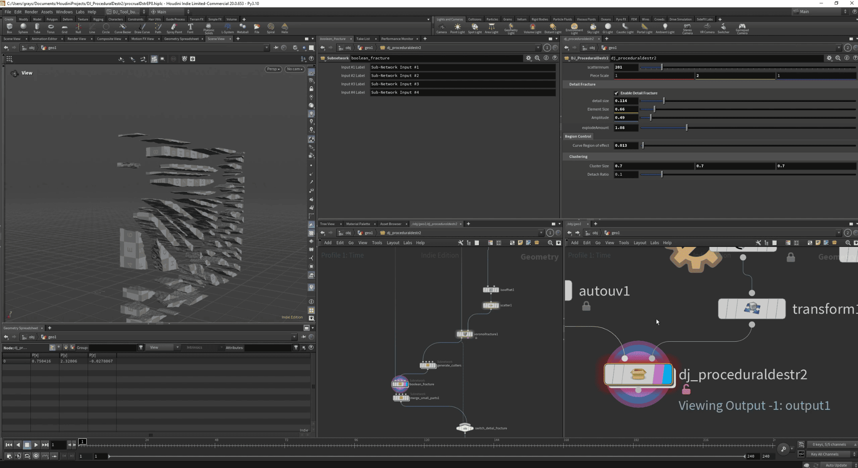Click the Group field in Geometry Spreadsheet
Image resolution: width=858 pixels, height=468 pixels.
click(x=113, y=347)
